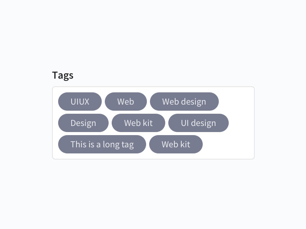The height and width of the screenshot is (229, 306).
Task: Pick the Web kit tag beside Design
Action: tap(138, 123)
